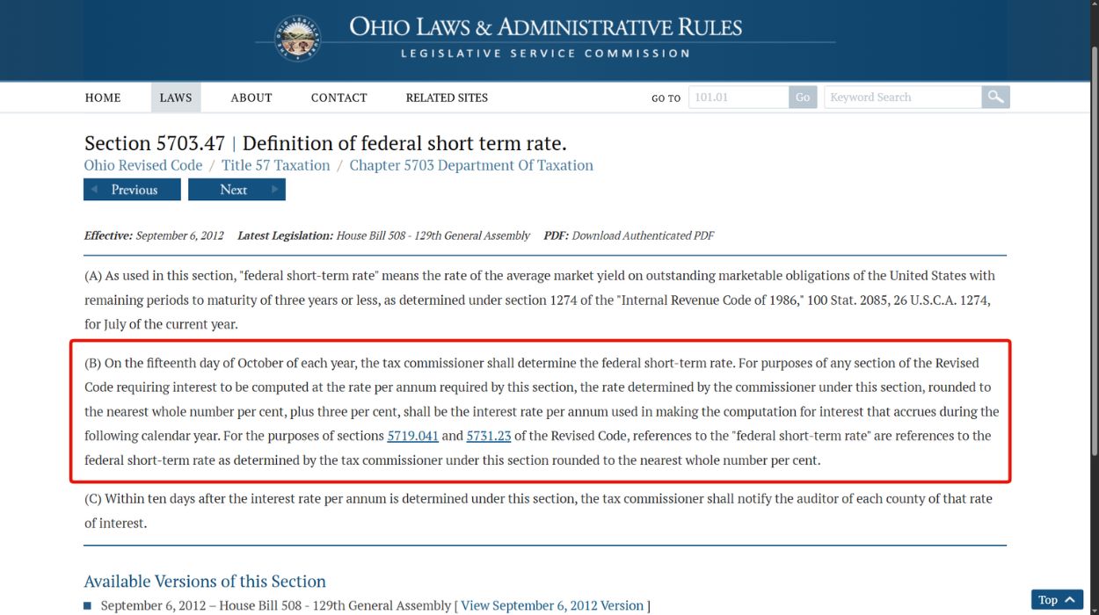Follow the section 5731.23 link

tap(489, 435)
